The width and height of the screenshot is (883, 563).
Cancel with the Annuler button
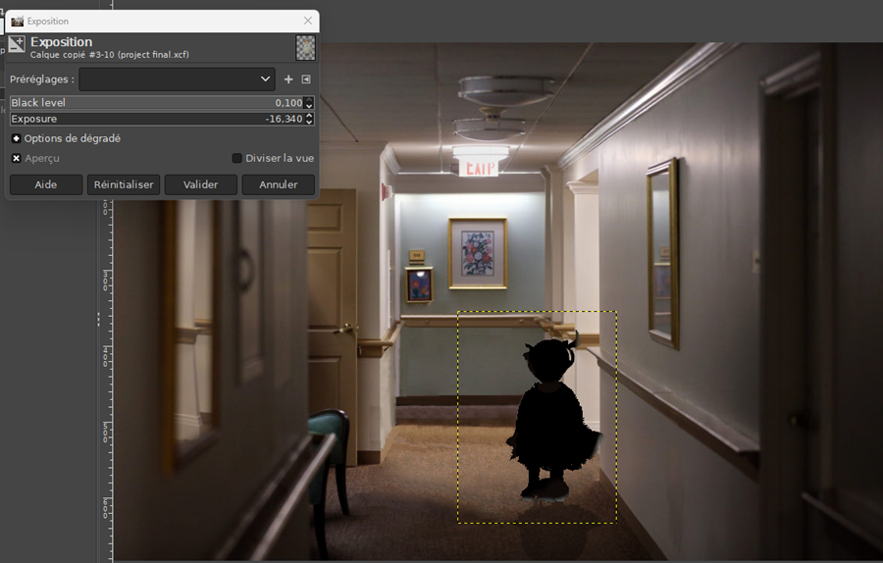pyautogui.click(x=278, y=184)
